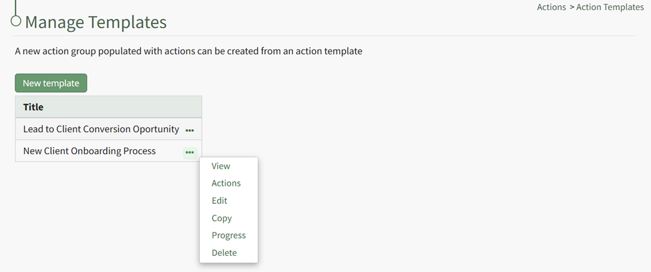Click circle marker beside Manage Templates heading
This screenshot has width=651, height=272.
(x=16, y=21)
